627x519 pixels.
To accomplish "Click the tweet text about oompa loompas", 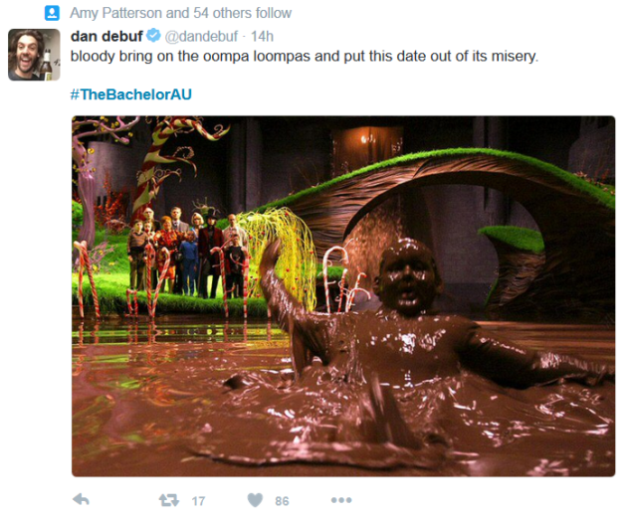I will (x=305, y=56).
